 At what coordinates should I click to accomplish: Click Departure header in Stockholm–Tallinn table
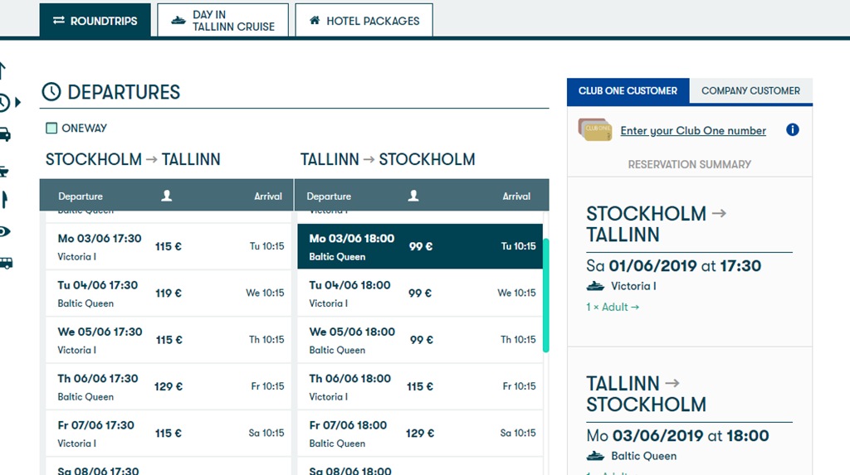pos(81,196)
